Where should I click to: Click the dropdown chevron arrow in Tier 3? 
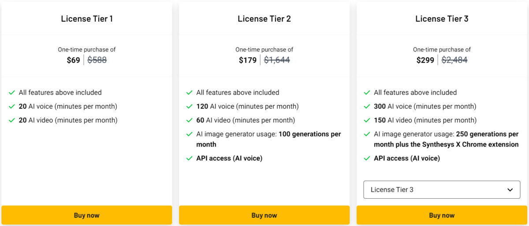pyautogui.click(x=510, y=190)
